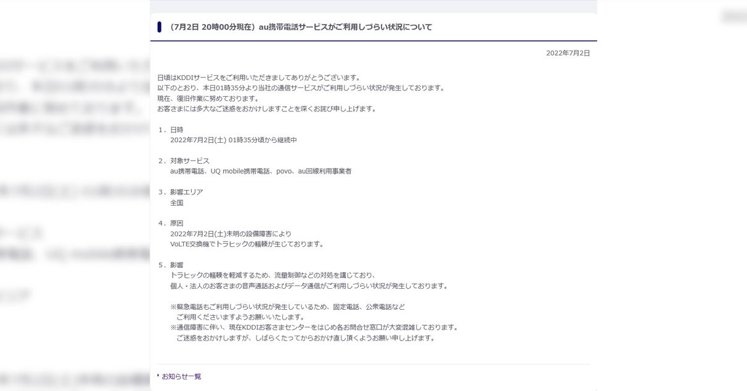Click the 2022年7月2日 date at top right

point(568,53)
